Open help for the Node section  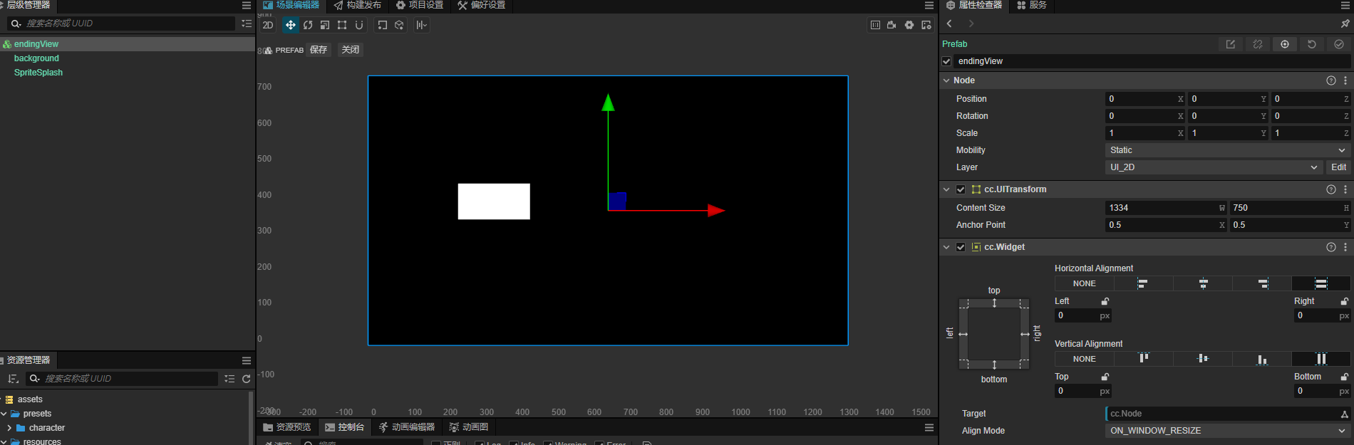coord(1331,80)
